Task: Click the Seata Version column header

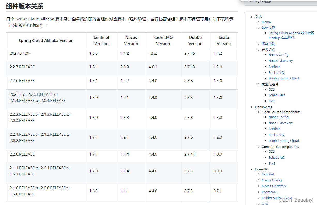Action: click(224, 41)
